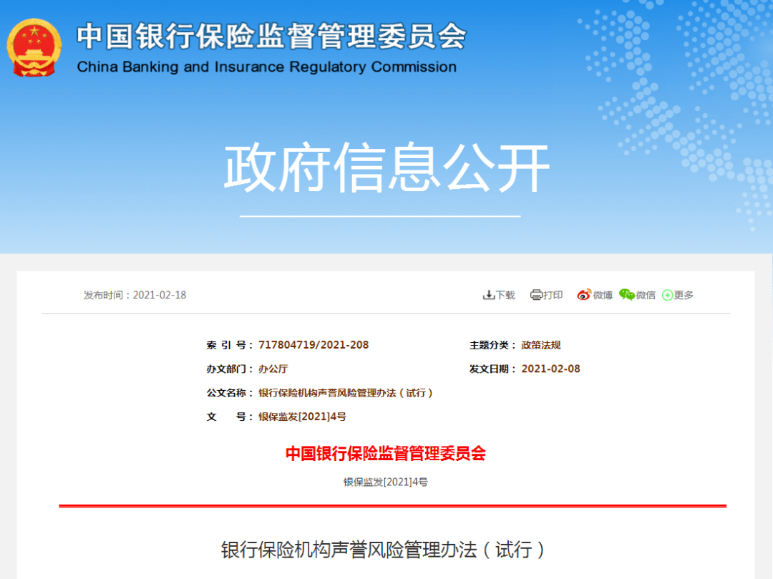Click the large document title 银行保险机构声誉风险管理办法（试行）
Image resolution: width=773 pixels, height=579 pixels.
pos(382,550)
